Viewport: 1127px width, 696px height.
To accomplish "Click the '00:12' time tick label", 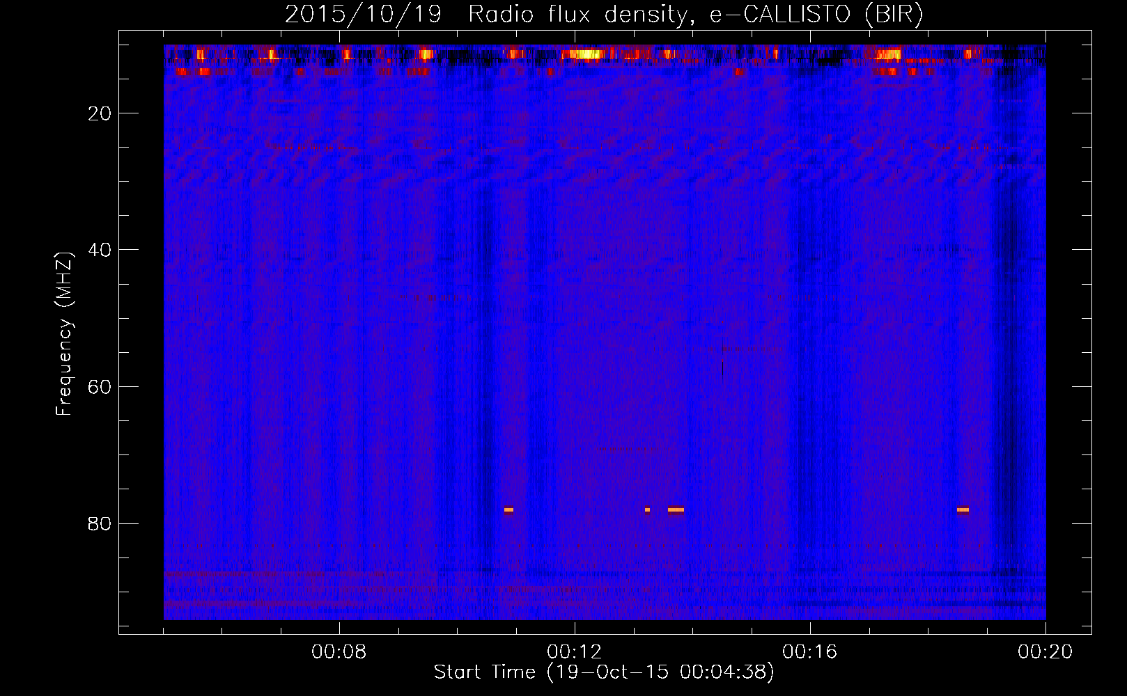I will pos(575,652).
